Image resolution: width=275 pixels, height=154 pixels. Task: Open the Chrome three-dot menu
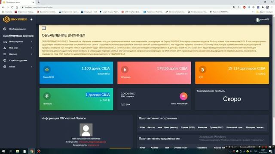(x=272, y=7)
